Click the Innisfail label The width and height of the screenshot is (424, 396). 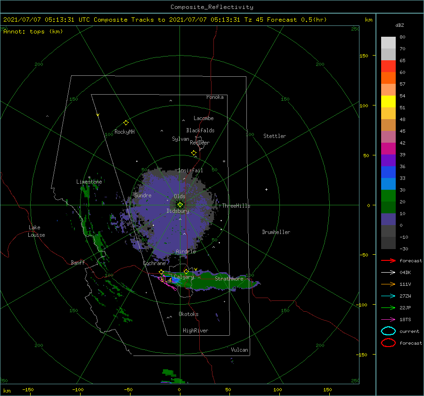point(190,170)
